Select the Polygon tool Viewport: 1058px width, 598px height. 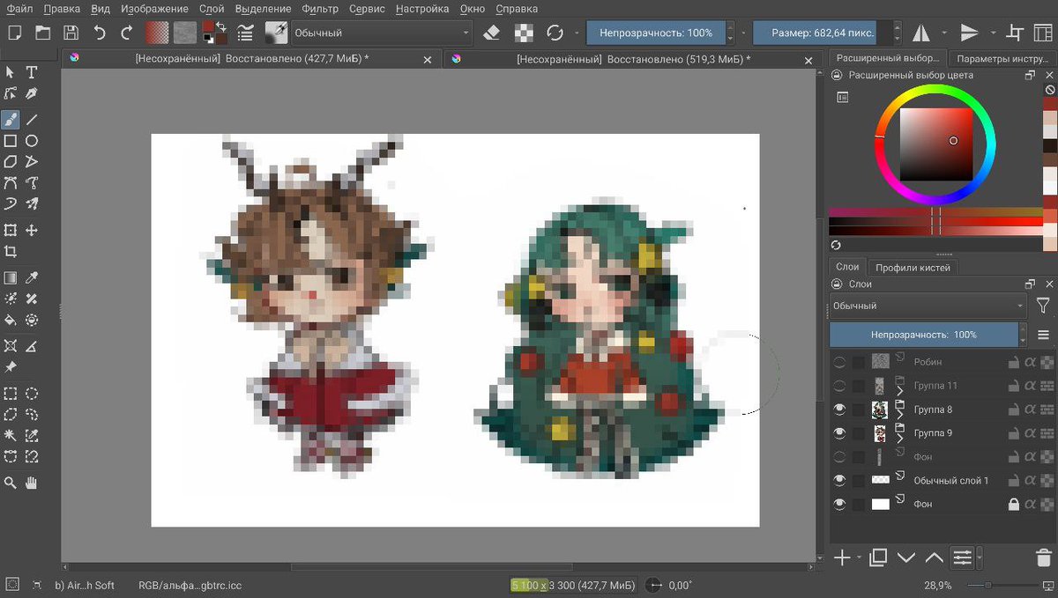(11, 161)
